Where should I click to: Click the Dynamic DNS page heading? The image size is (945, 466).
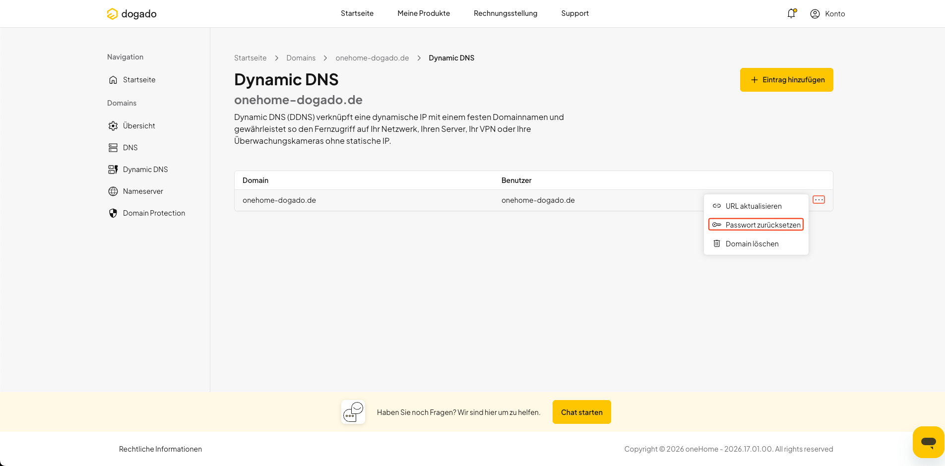pyautogui.click(x=286, y=79)
